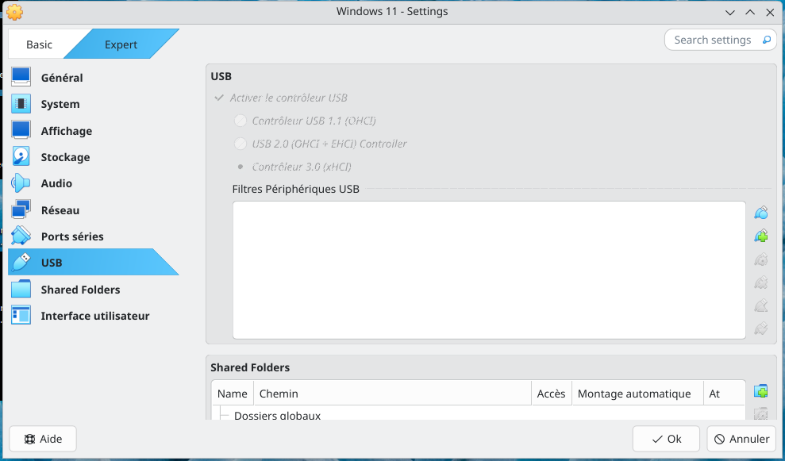785x461 pixels.
Task: Click the Search settings field
Action: click(712, 40)
